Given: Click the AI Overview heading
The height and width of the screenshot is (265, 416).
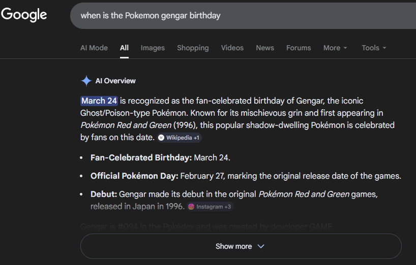Looking at the screenshot, I should coord(115,81).
